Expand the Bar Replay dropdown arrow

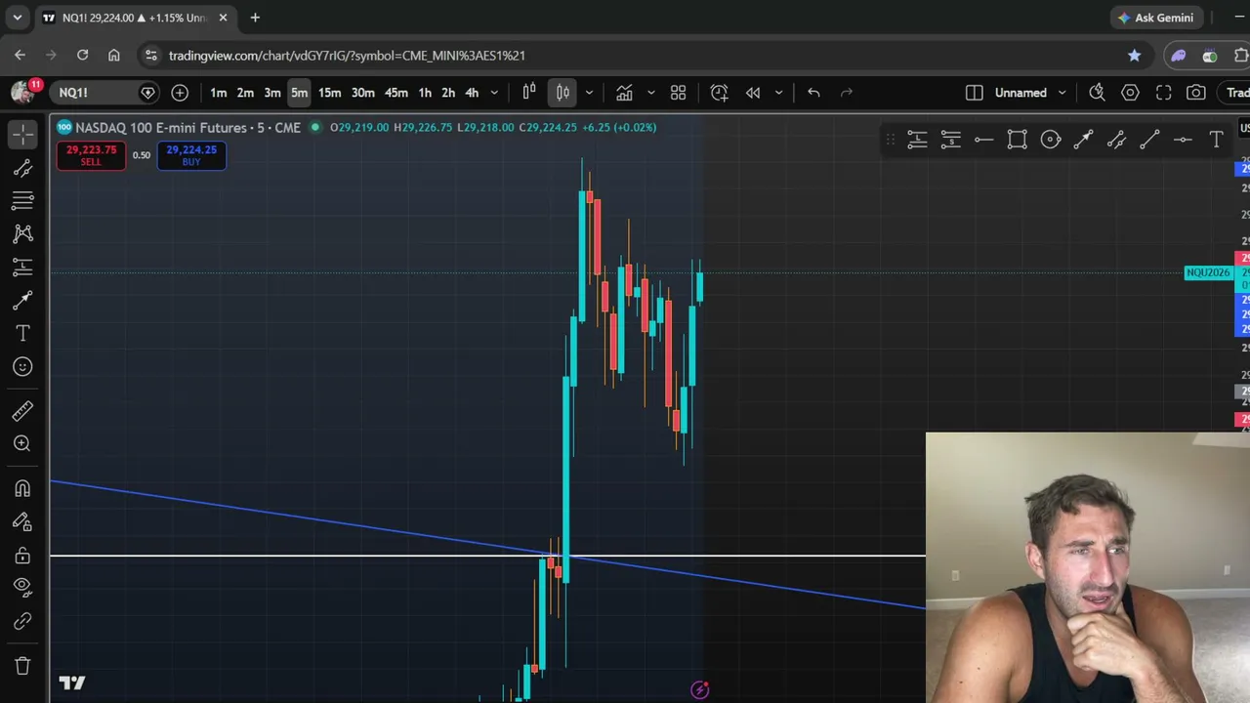click(x=778, y=93)
